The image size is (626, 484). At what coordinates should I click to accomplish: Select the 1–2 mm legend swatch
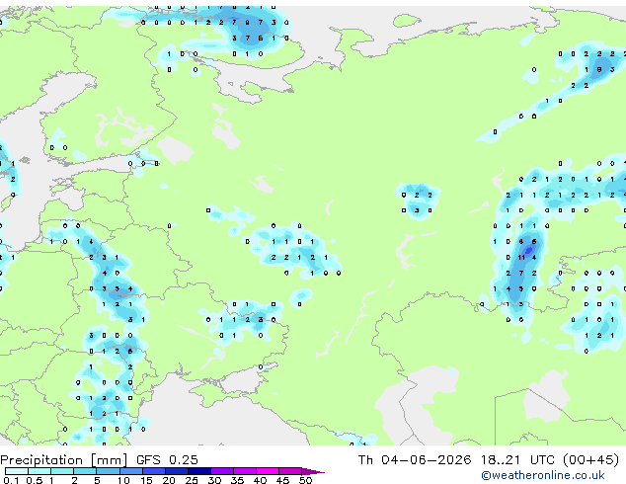(62, 471)
